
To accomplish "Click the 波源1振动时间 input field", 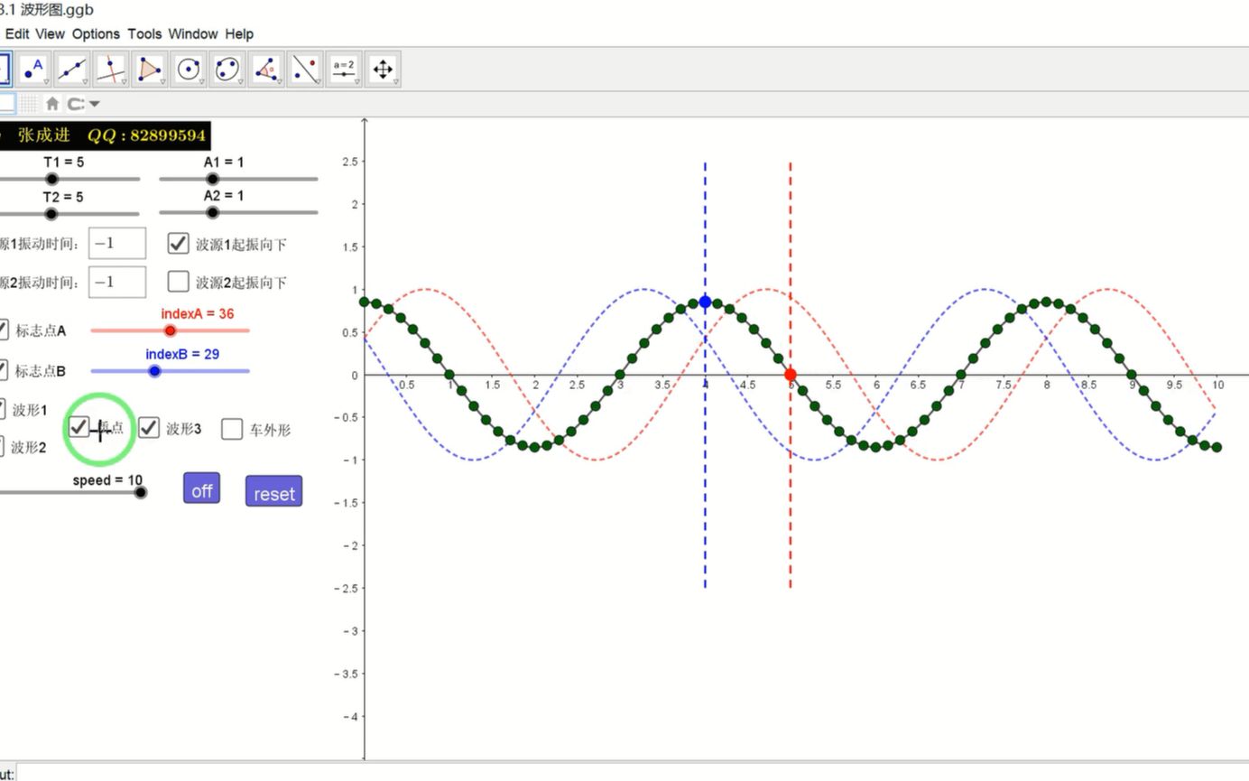I will pos(117,244).
